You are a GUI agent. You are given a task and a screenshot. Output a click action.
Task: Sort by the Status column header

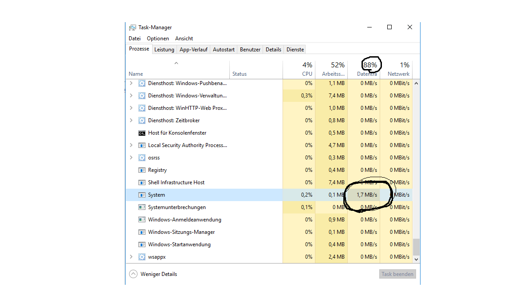(256, 69)
